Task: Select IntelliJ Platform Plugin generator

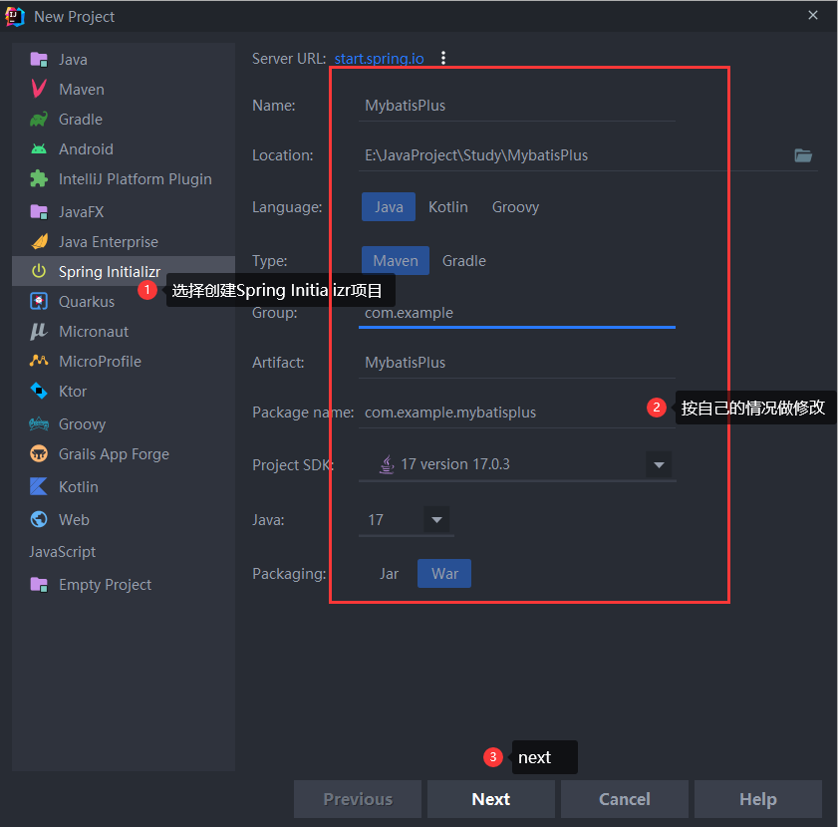Action: pos(124,178)
